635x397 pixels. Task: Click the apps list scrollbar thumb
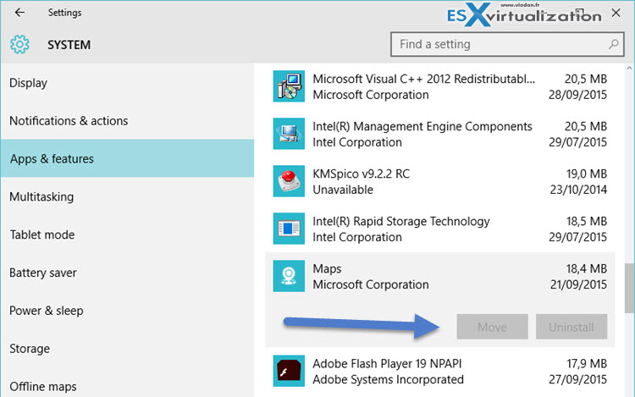point(629,288)
